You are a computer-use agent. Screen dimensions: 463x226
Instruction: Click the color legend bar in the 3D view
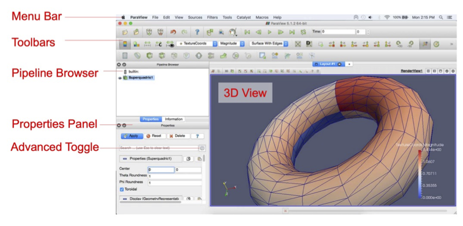click(420, 172)
